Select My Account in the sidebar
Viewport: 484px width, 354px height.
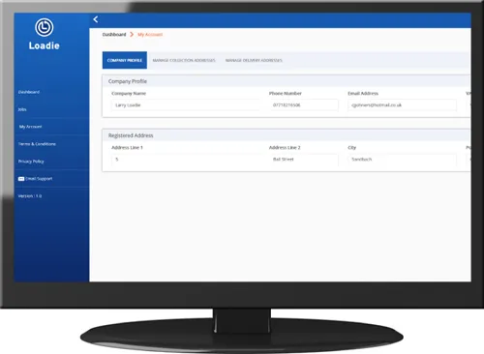pyautogui.click(x=31, y=127)
